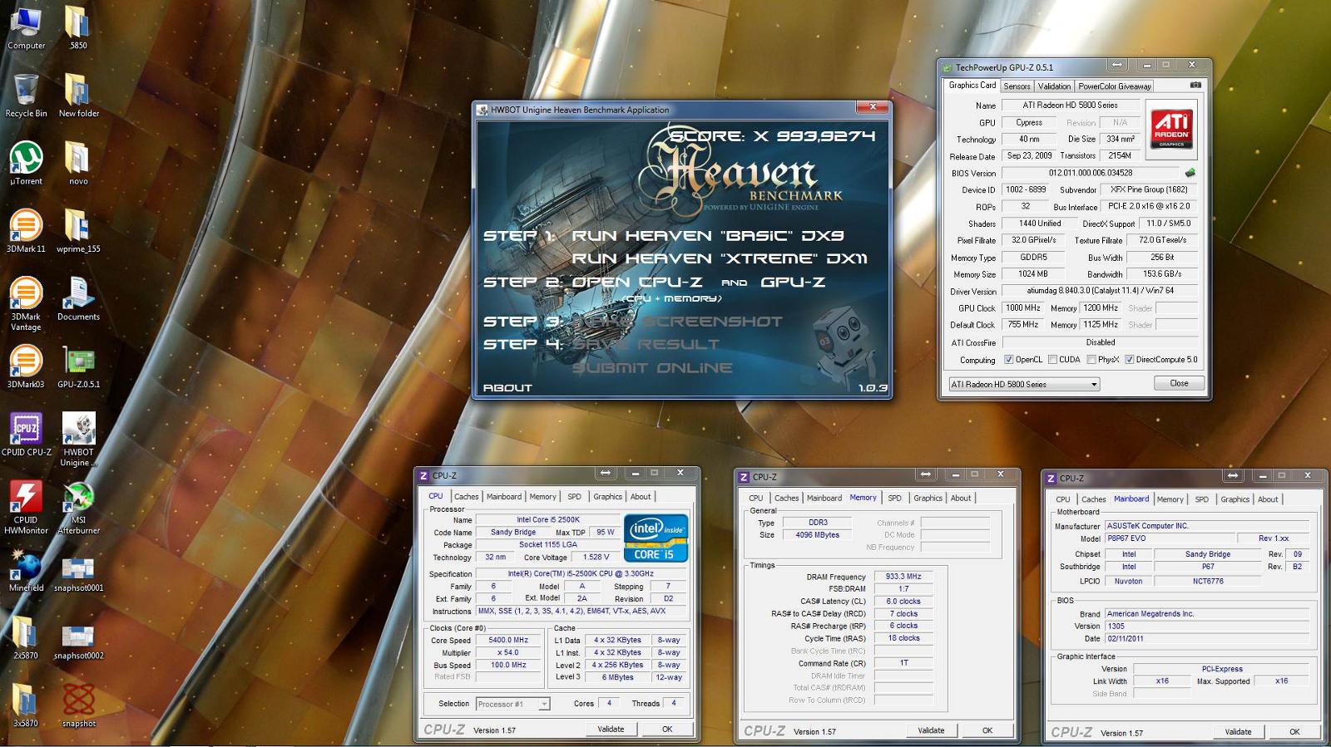The height and width of the screenshot is (747, 1331).
Task: Toggle the PhysX checkbox in GPU-Z
Action: (x=1091, y=360)
